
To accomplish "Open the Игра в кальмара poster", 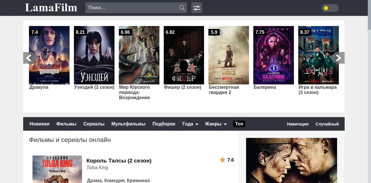I will click(x=319, y=55).
